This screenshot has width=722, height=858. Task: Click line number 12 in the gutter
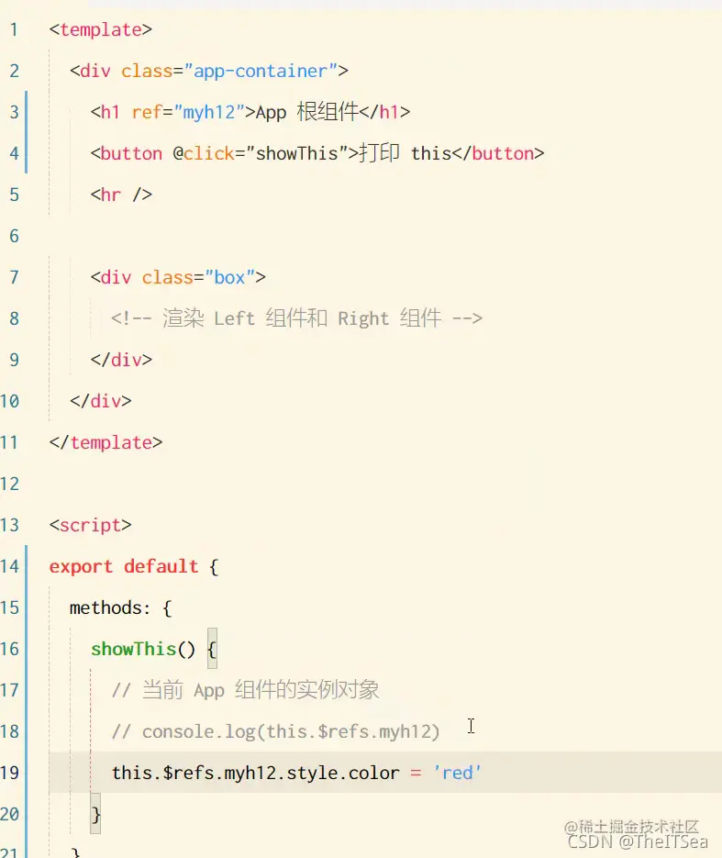[x=10, y=485]
